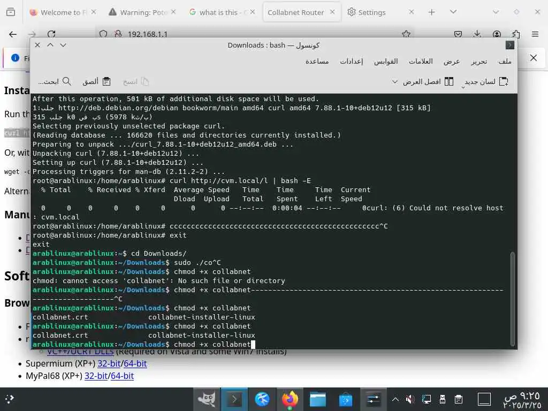Open the عرض menu in Konsole
The image size is (548, 411).
pos(452,62)
